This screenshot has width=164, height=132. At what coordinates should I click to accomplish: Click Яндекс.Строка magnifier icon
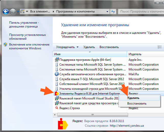click(x=57, y=108)
